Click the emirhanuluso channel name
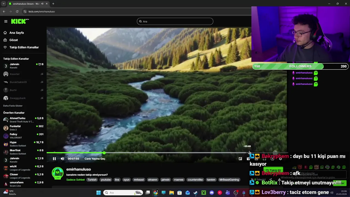The width and height of the screenshot is (350, 197). pos(78,169)
